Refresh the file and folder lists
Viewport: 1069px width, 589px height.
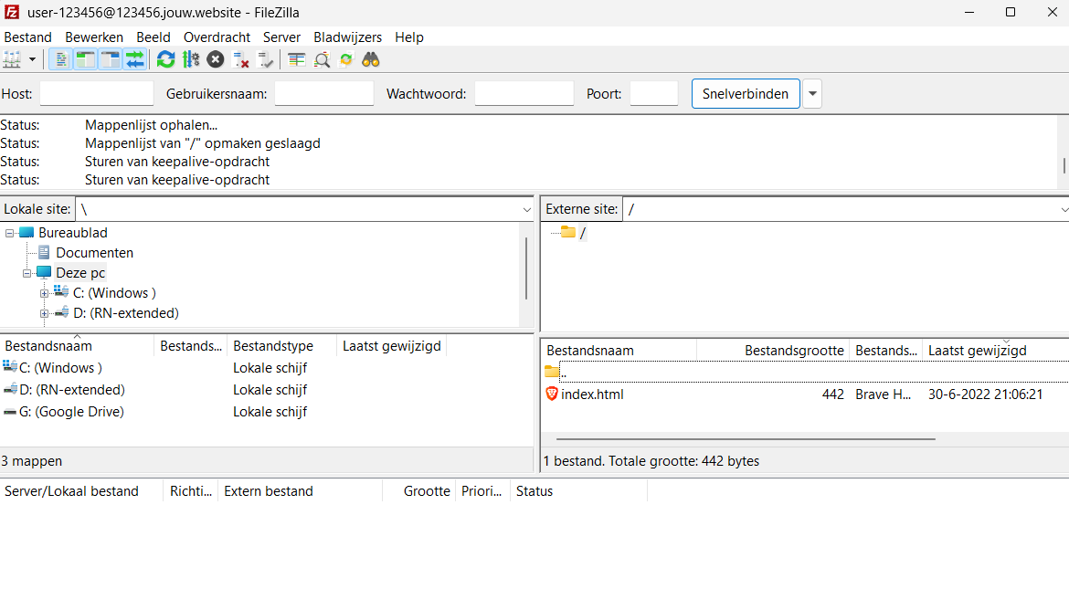165,60
